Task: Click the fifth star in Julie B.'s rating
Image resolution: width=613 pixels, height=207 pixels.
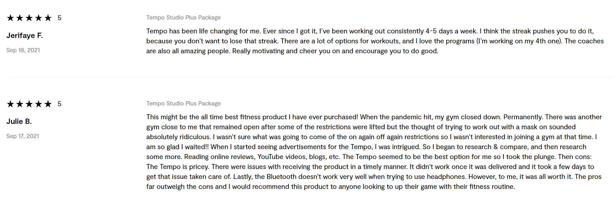Action: [48, 104]
